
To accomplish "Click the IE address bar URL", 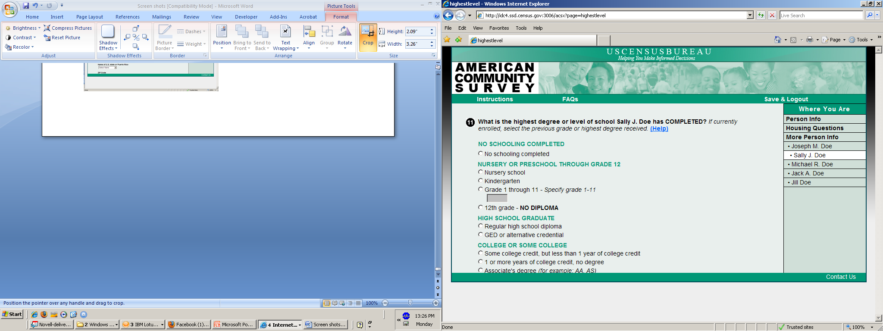I will coord(545,15).
